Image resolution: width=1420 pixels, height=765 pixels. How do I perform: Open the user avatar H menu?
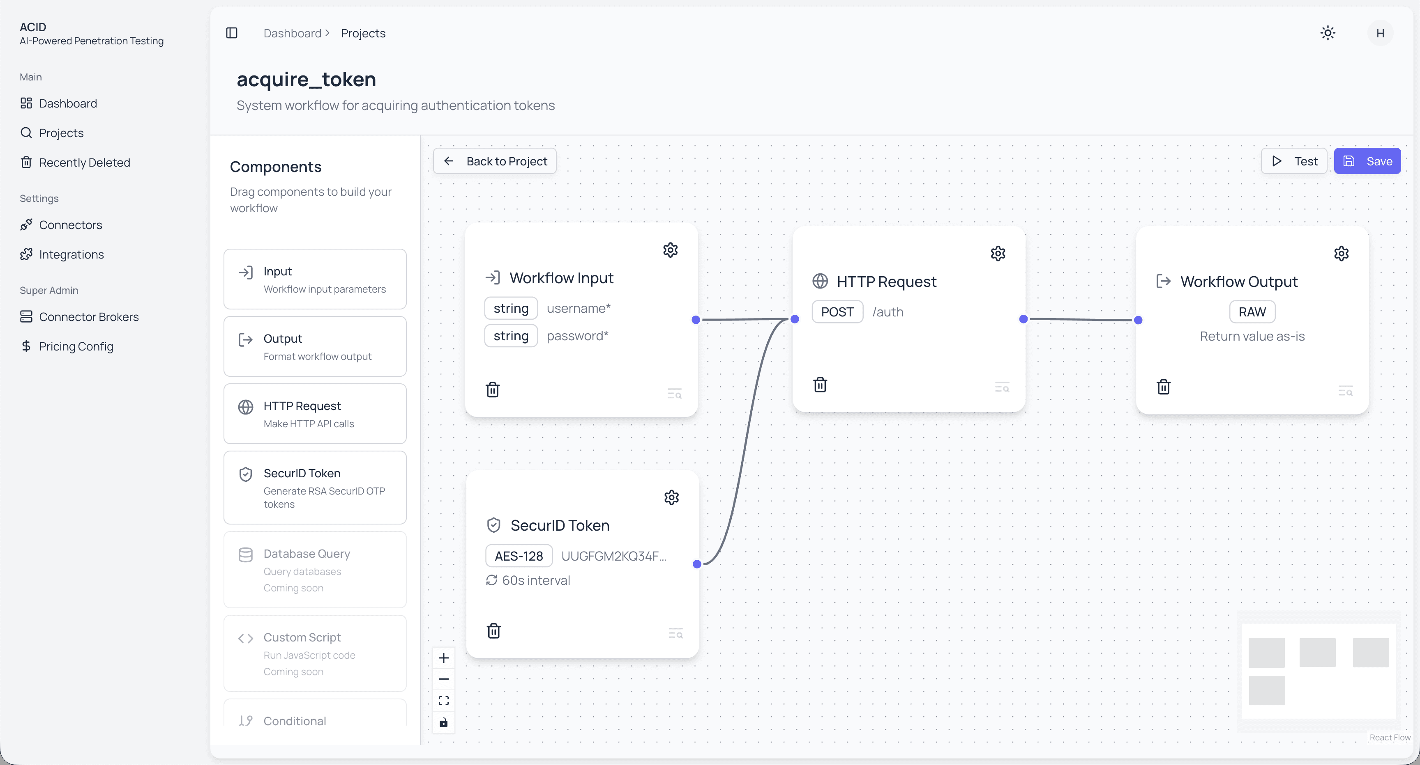[x=1380, y=33]
